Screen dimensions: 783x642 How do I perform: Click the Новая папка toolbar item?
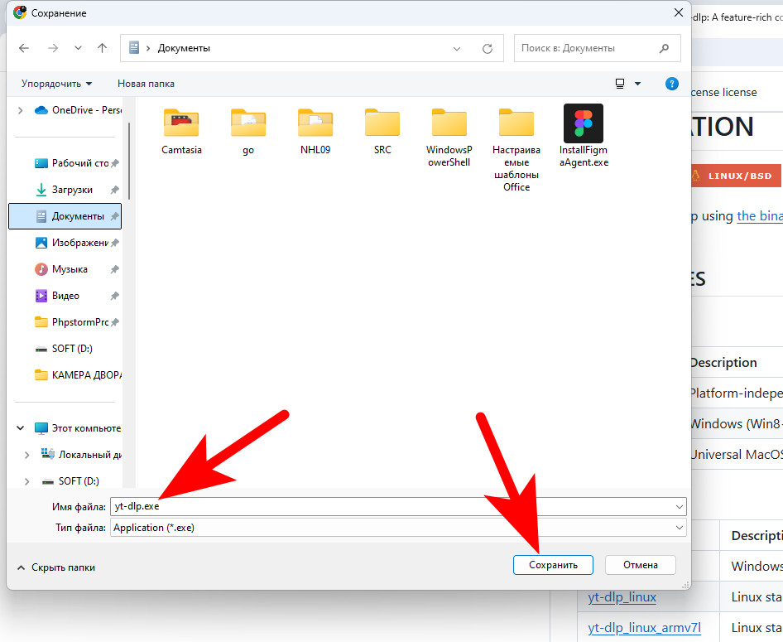tap(146, 84)
